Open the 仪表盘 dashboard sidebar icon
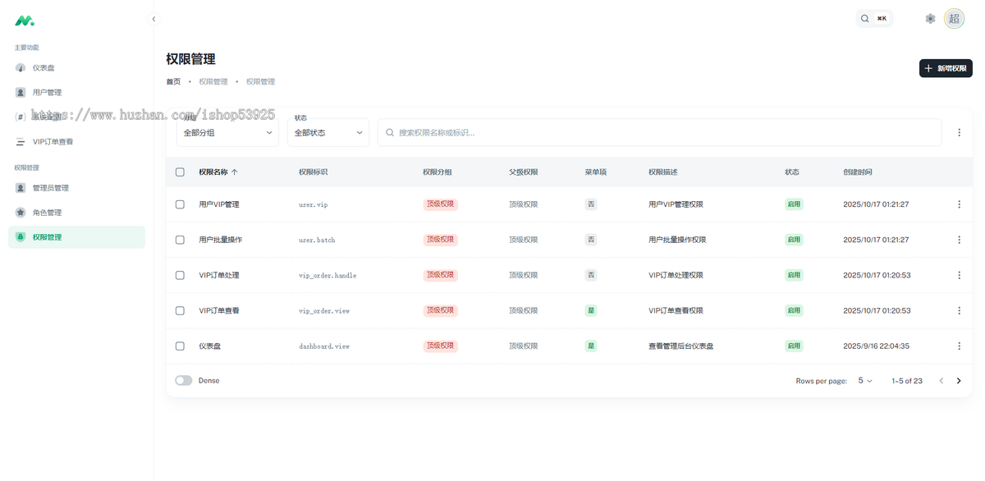Screen dimensions: 985x481 (21, 68)
